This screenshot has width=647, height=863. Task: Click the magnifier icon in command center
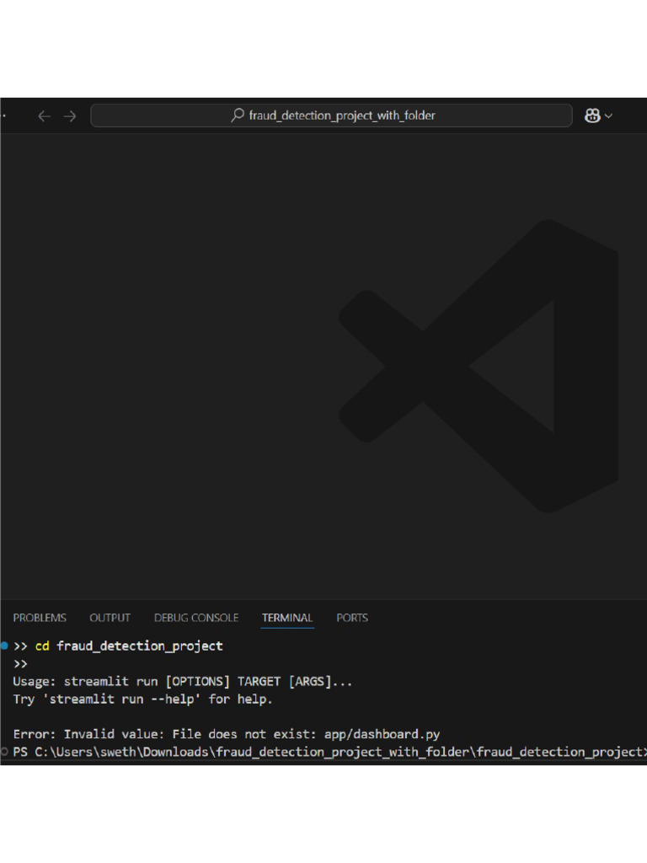click(238, 115)
